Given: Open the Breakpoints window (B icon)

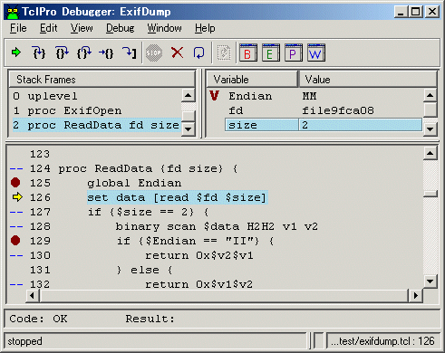Looking at the screenshot, I should pos(248,52).
